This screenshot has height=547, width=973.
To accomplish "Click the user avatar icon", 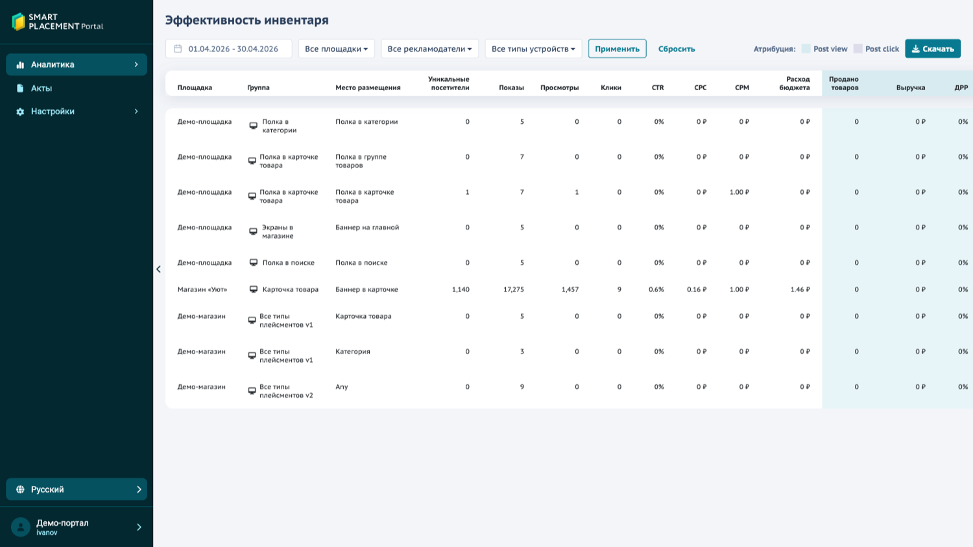I will (x=21, y=527).
